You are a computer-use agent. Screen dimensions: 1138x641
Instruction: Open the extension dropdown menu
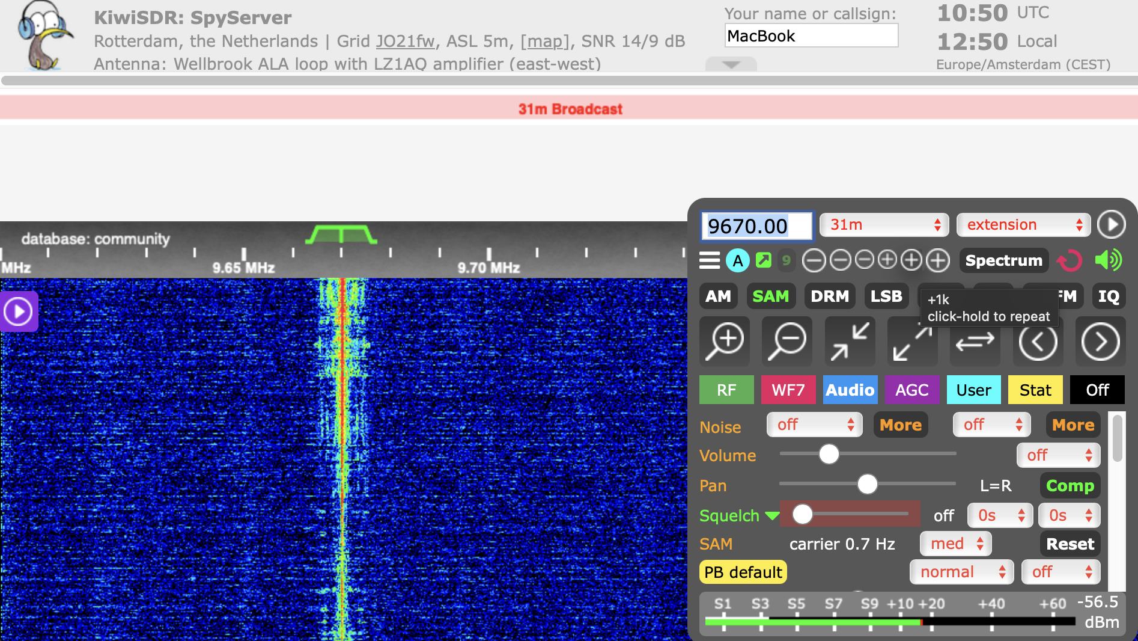pos(1023,225)
